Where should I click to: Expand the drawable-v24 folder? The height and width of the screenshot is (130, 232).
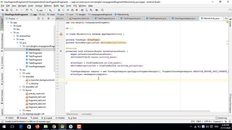pyautogui.click(x=20, y=87)
